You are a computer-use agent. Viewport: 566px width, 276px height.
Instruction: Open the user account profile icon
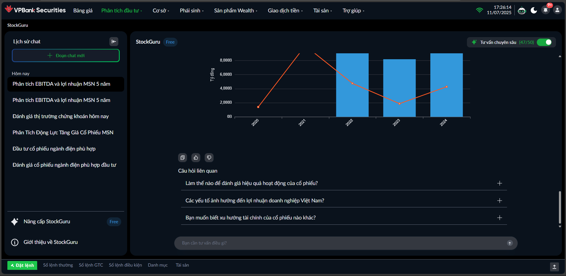pos(557,10)
